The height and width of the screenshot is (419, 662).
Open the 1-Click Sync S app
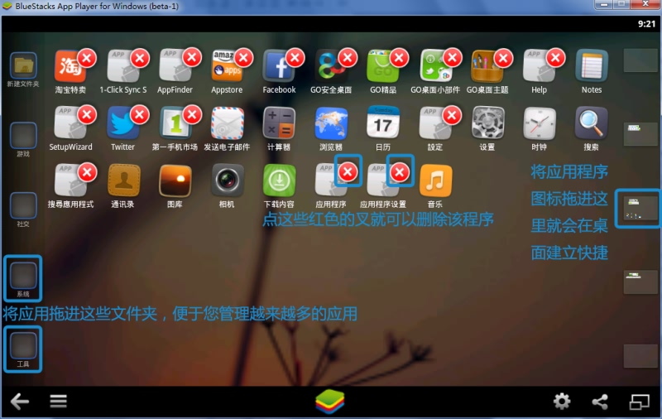[122, 66]
